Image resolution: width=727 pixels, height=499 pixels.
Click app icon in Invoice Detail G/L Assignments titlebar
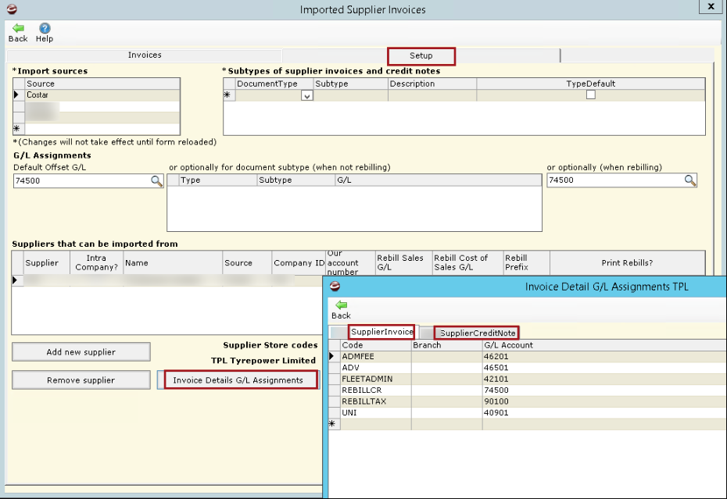335,286
